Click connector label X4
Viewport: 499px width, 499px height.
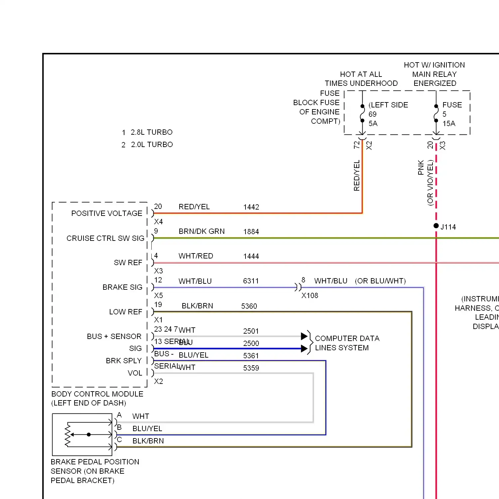158,222
